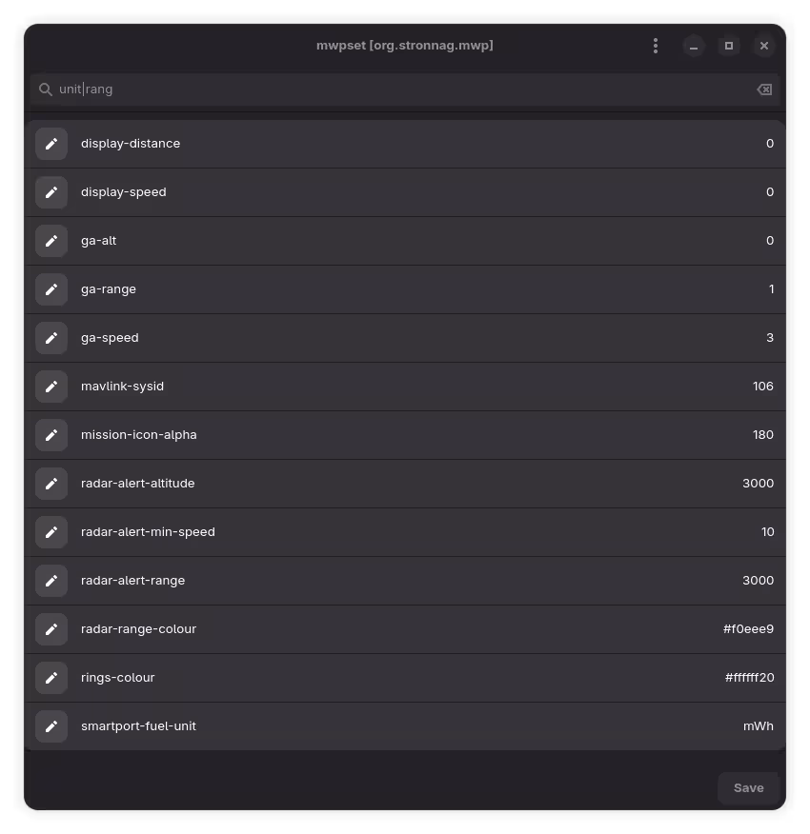Edit the ga-speed value
Image resolution: width=810 pixels, height=834 pixels.
click(51, 338)
